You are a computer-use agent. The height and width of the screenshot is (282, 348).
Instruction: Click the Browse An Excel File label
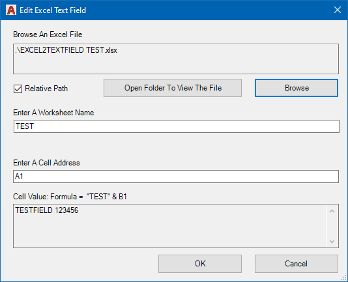[x=48, y=35]
